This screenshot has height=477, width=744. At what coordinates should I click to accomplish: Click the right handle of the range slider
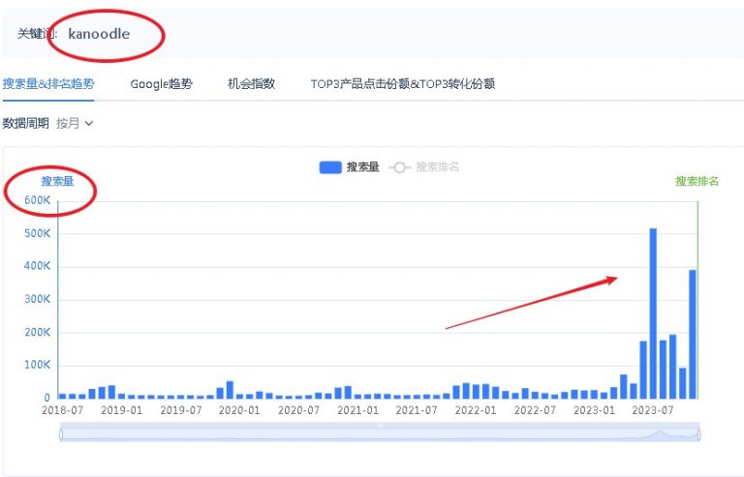(x=698, y=433)
